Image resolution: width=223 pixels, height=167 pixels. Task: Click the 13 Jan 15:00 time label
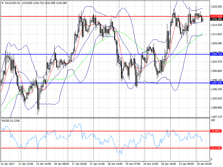[44, 164]
